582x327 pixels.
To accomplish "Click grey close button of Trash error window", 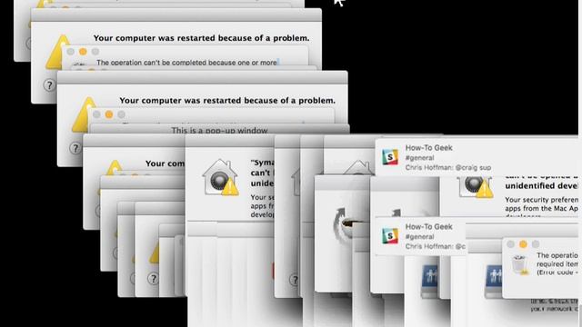I will pos(511,244).
